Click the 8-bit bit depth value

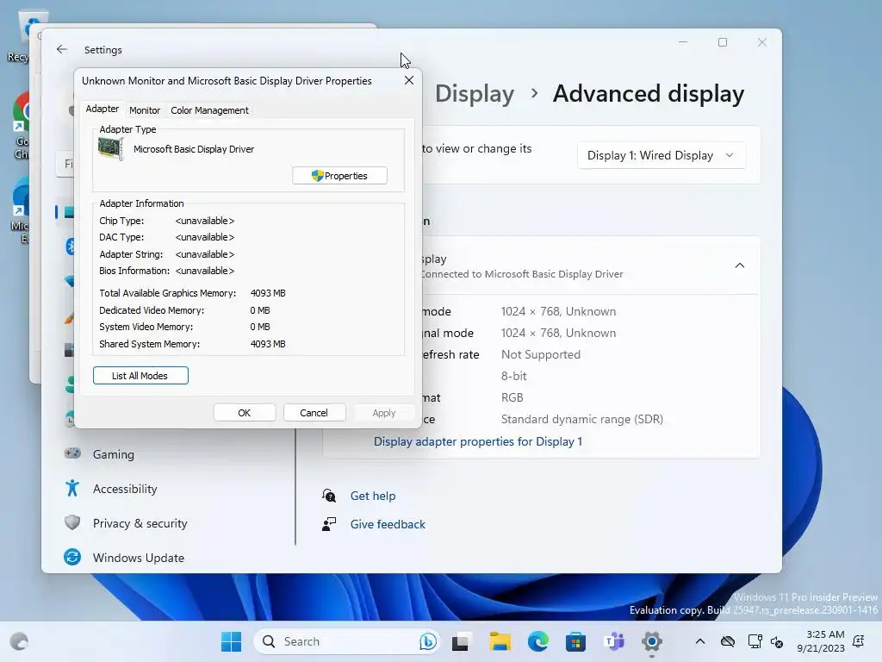[513, 376]
